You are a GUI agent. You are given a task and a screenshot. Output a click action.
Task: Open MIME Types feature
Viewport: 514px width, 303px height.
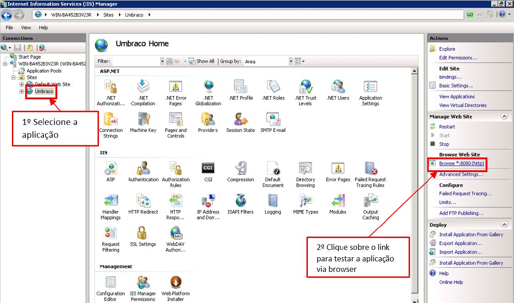[x=306, y=204]
